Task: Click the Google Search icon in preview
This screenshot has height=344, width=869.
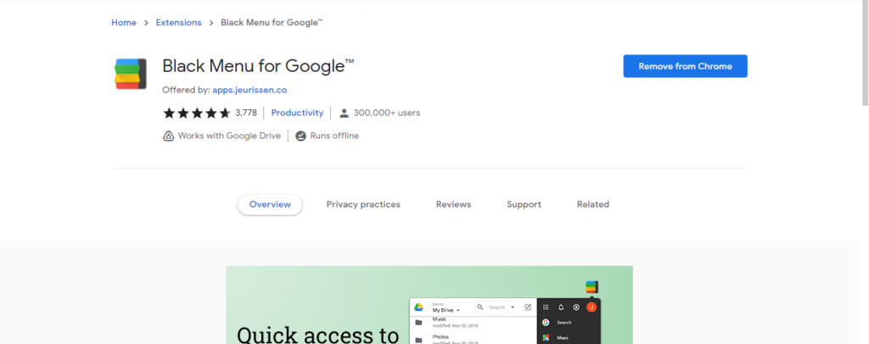Action: pos(546,323)
